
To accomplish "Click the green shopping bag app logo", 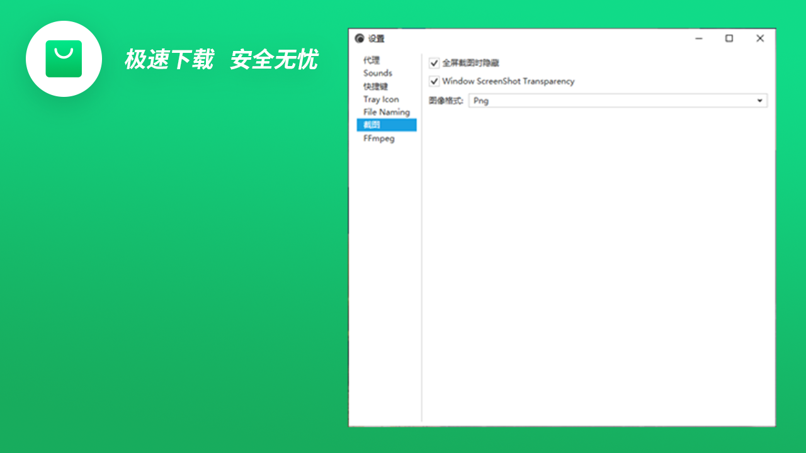I will (64, 59).
